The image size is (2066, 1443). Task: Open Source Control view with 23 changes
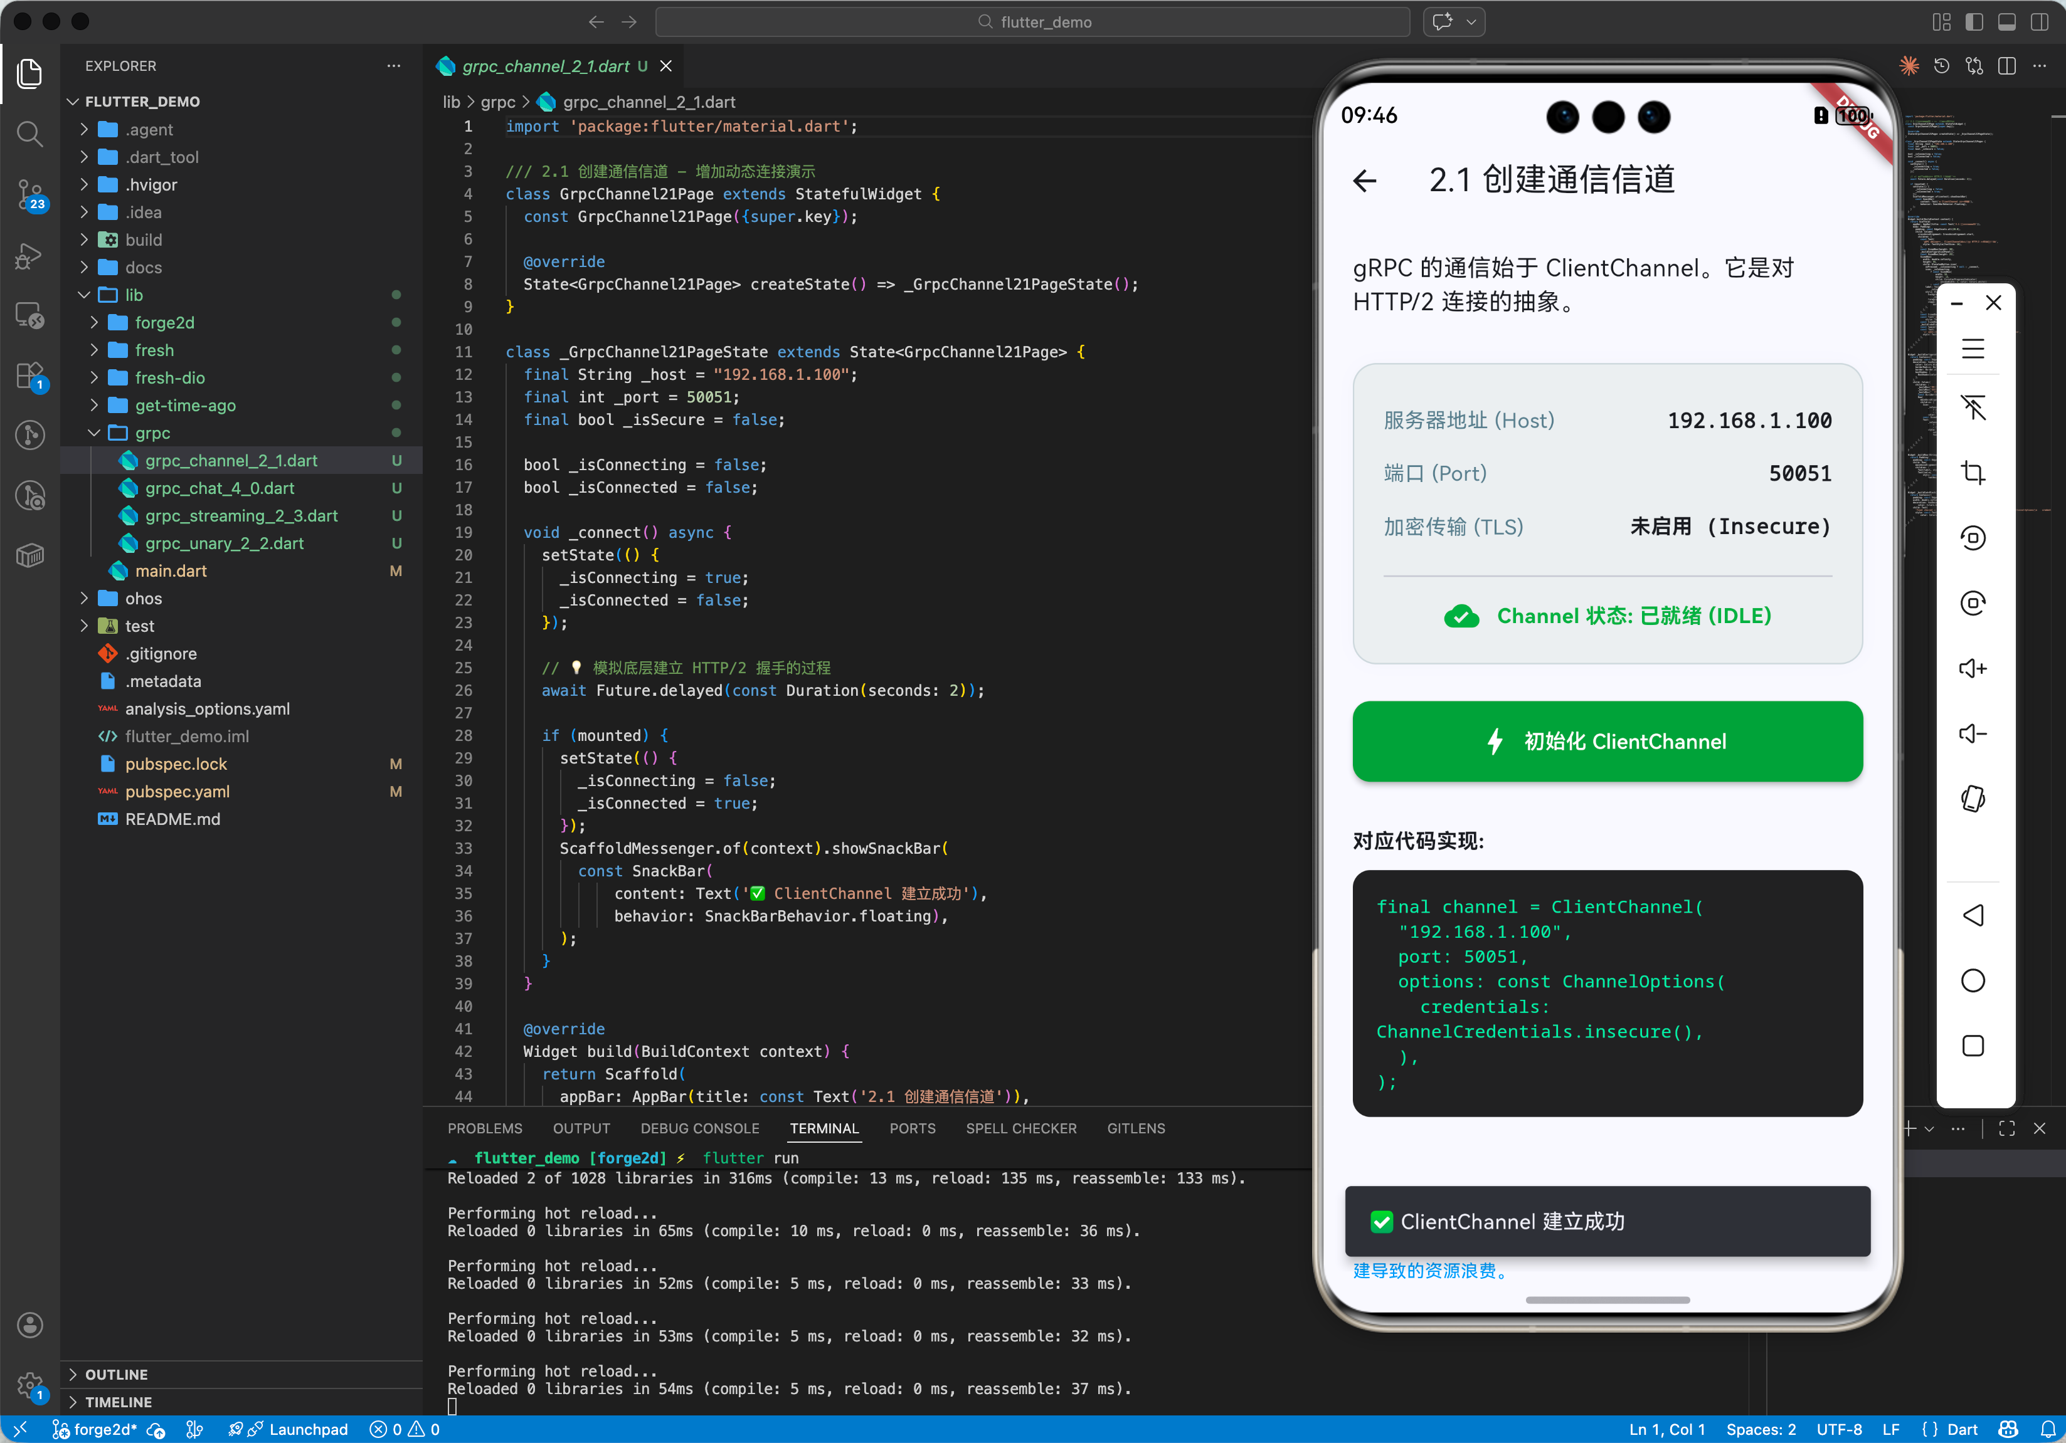(x=29, y=193)
